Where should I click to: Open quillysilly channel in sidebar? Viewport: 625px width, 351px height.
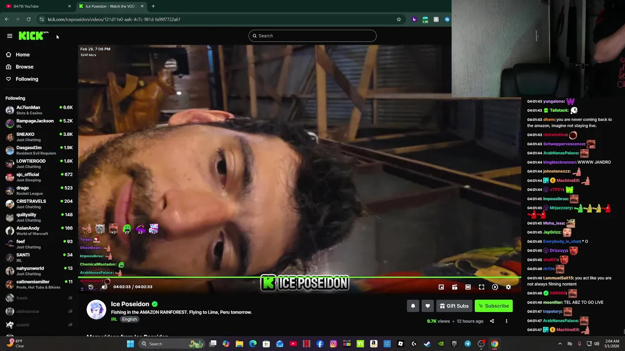click(x=39, y=217)
